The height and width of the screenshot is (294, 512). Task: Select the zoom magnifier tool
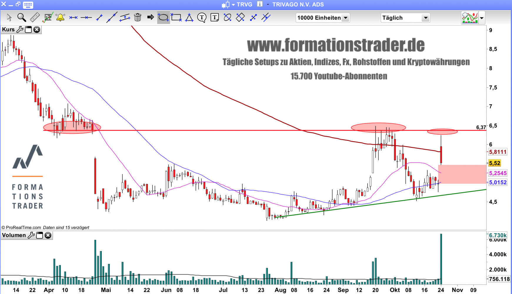(x=21, y=18)
